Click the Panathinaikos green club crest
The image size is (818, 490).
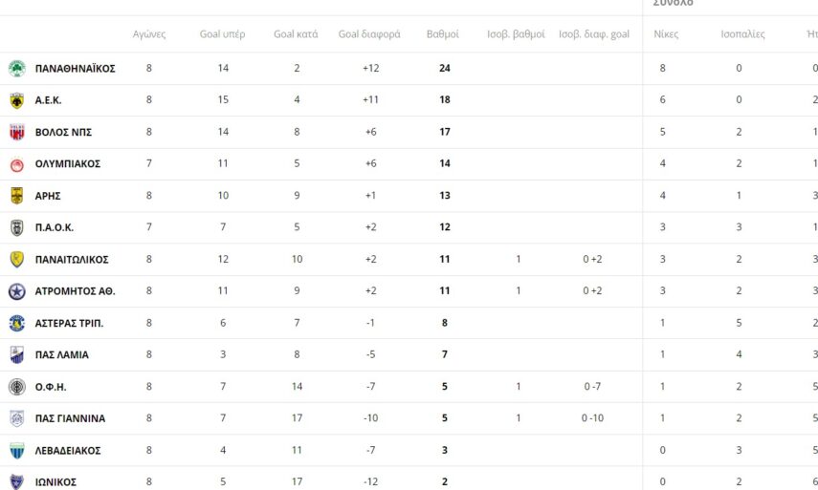click(16, 69)
